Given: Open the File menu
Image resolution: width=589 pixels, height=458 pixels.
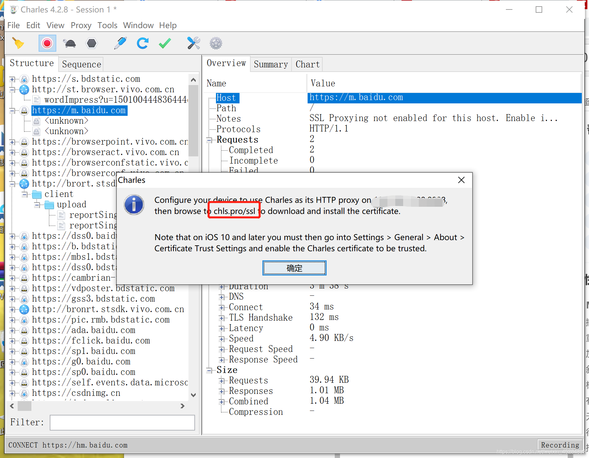Looking at the screenshot, I should pos(13,25).
